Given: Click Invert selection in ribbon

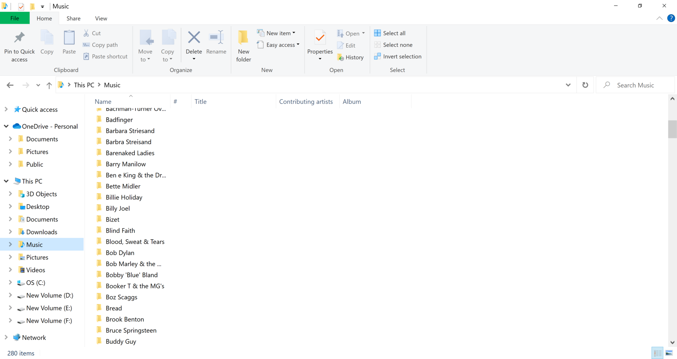Looking at the screenshot, I should pyautogui.click(x=398, y=56).
